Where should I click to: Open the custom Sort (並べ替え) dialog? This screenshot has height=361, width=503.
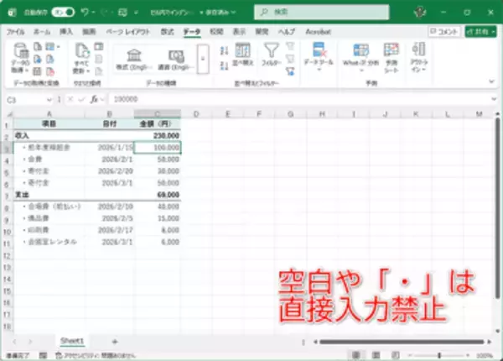(x=243, y=55)
